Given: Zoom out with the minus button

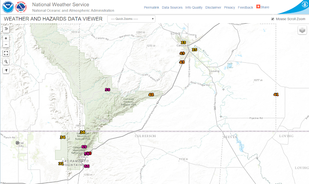Looking at the screenshot, I should [x=6, y=44].
